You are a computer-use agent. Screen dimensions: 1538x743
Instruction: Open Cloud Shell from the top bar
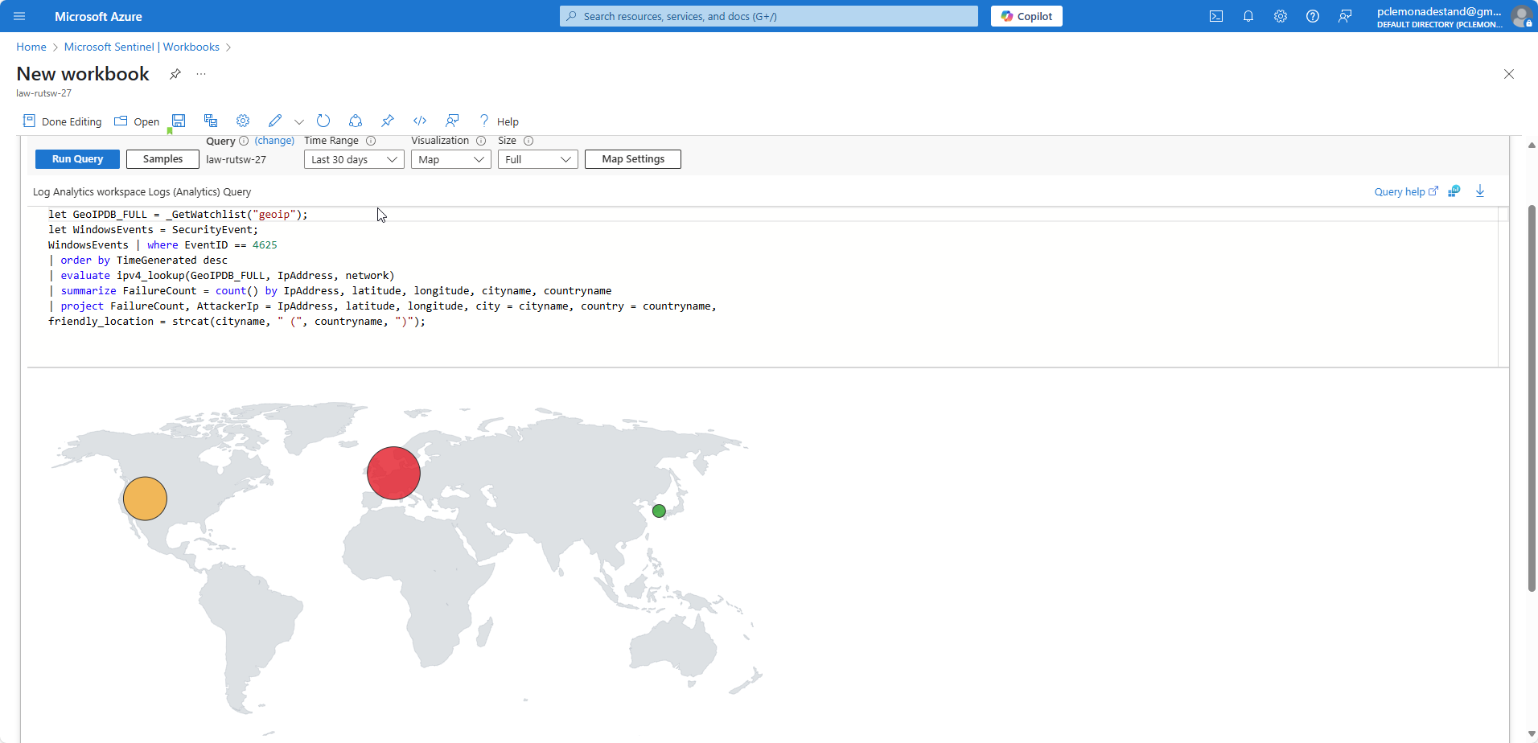click(x=1216, y=16)
